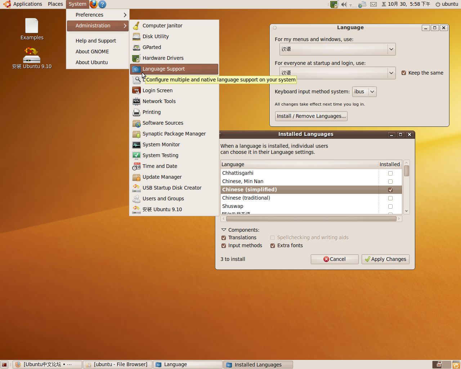This screenshot has height=369, width=461.
Task: Toggle Translations component checkbox
Action: coord(224,238)
